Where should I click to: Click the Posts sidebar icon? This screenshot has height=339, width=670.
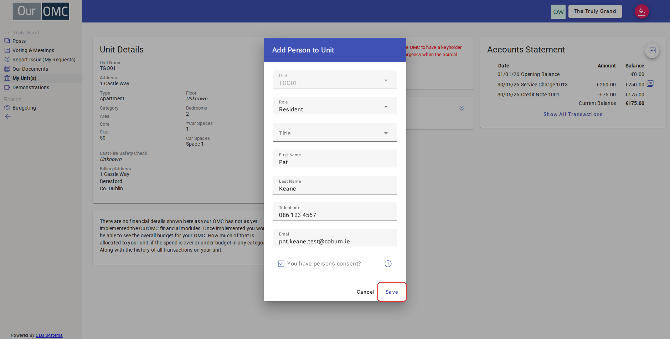pos(7,41)
